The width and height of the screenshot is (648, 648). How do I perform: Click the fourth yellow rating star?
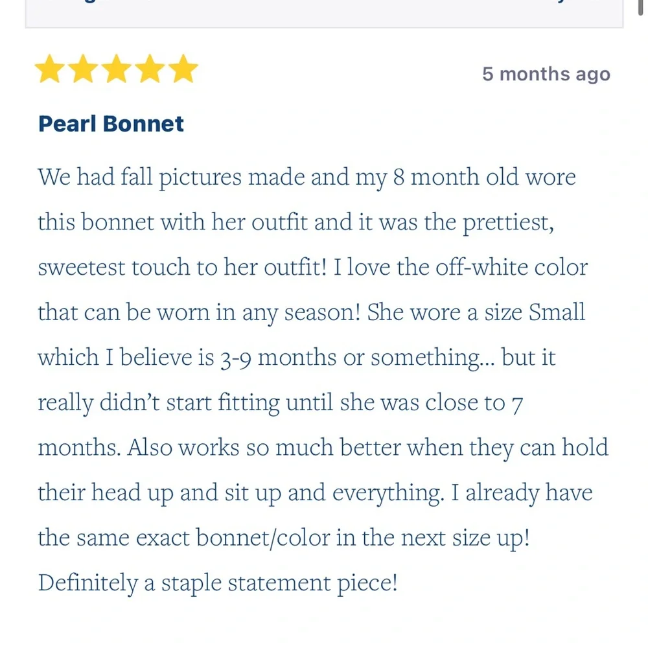click(x=150, y=69)
